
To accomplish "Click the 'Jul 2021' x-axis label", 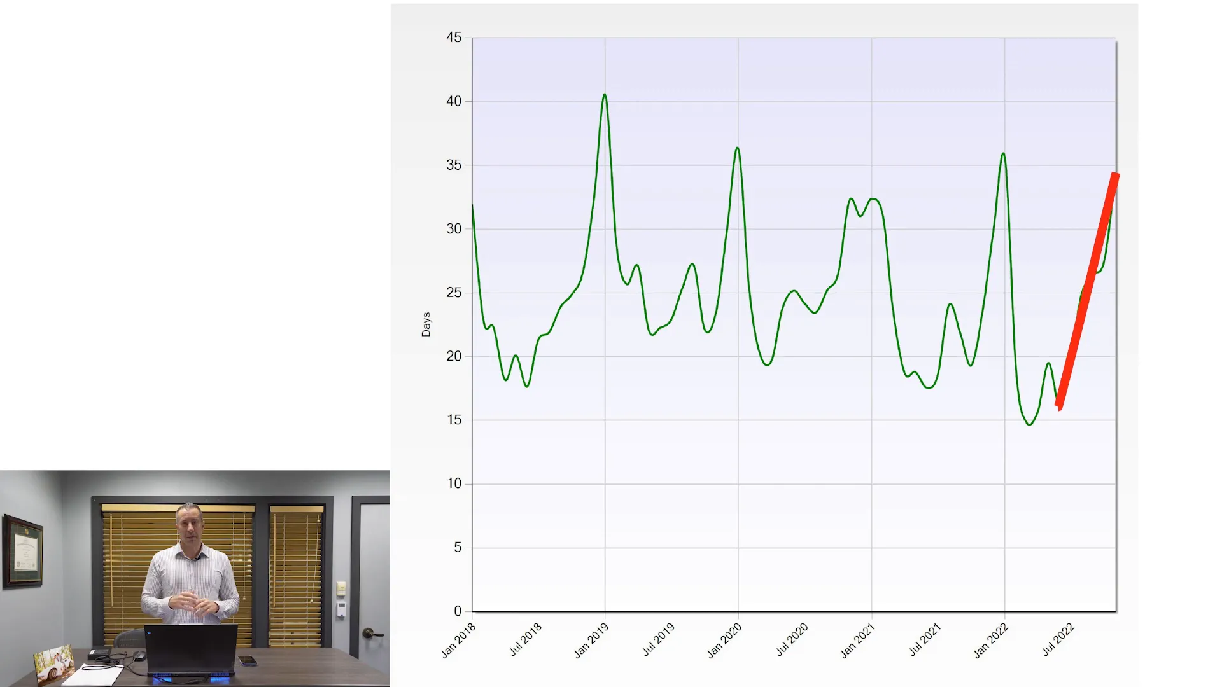I will (925, 639).
